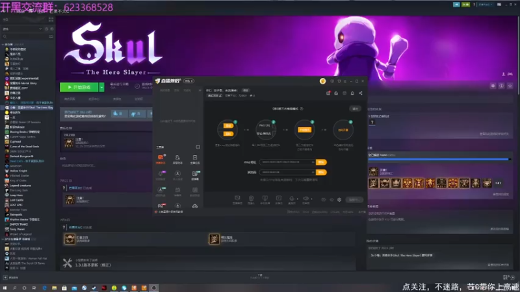This screenshot has width=520, height=292.
Task: Click the green Start Game play button
Action: coord(79,87)
